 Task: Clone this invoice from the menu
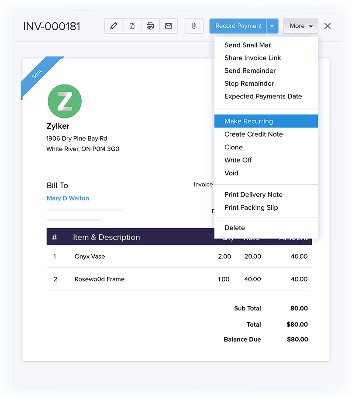coord(233,147)
